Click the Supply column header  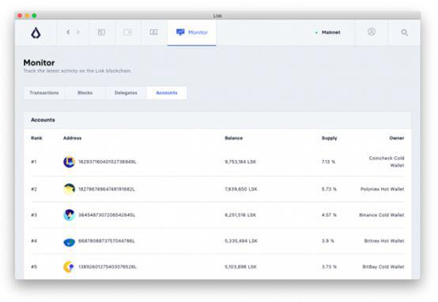coord(330,138)
